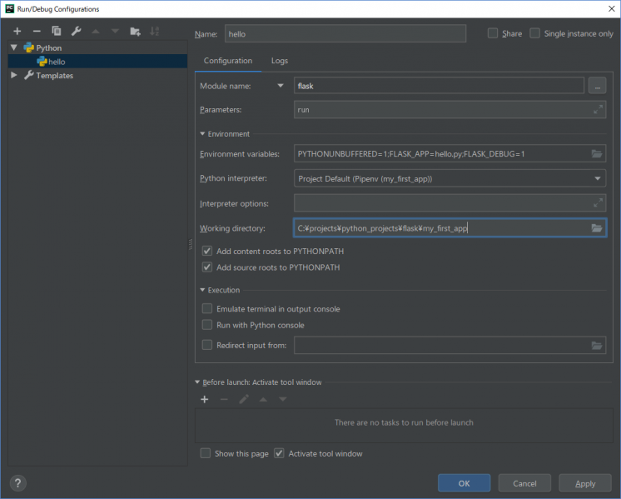
Task: Expand the Parameters field editor
Action: pos(598,109)
